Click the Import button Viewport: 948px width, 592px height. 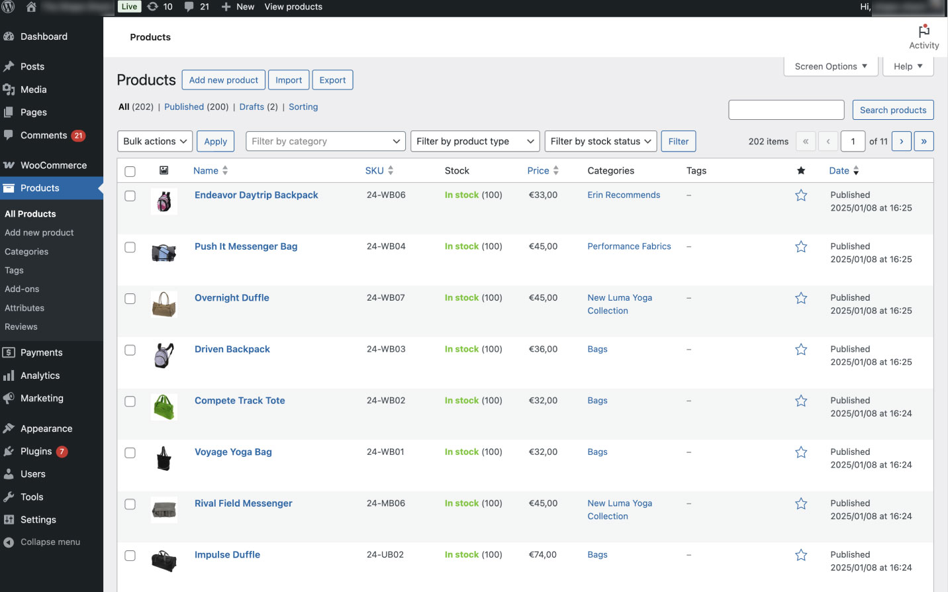[x=289, y=80]
